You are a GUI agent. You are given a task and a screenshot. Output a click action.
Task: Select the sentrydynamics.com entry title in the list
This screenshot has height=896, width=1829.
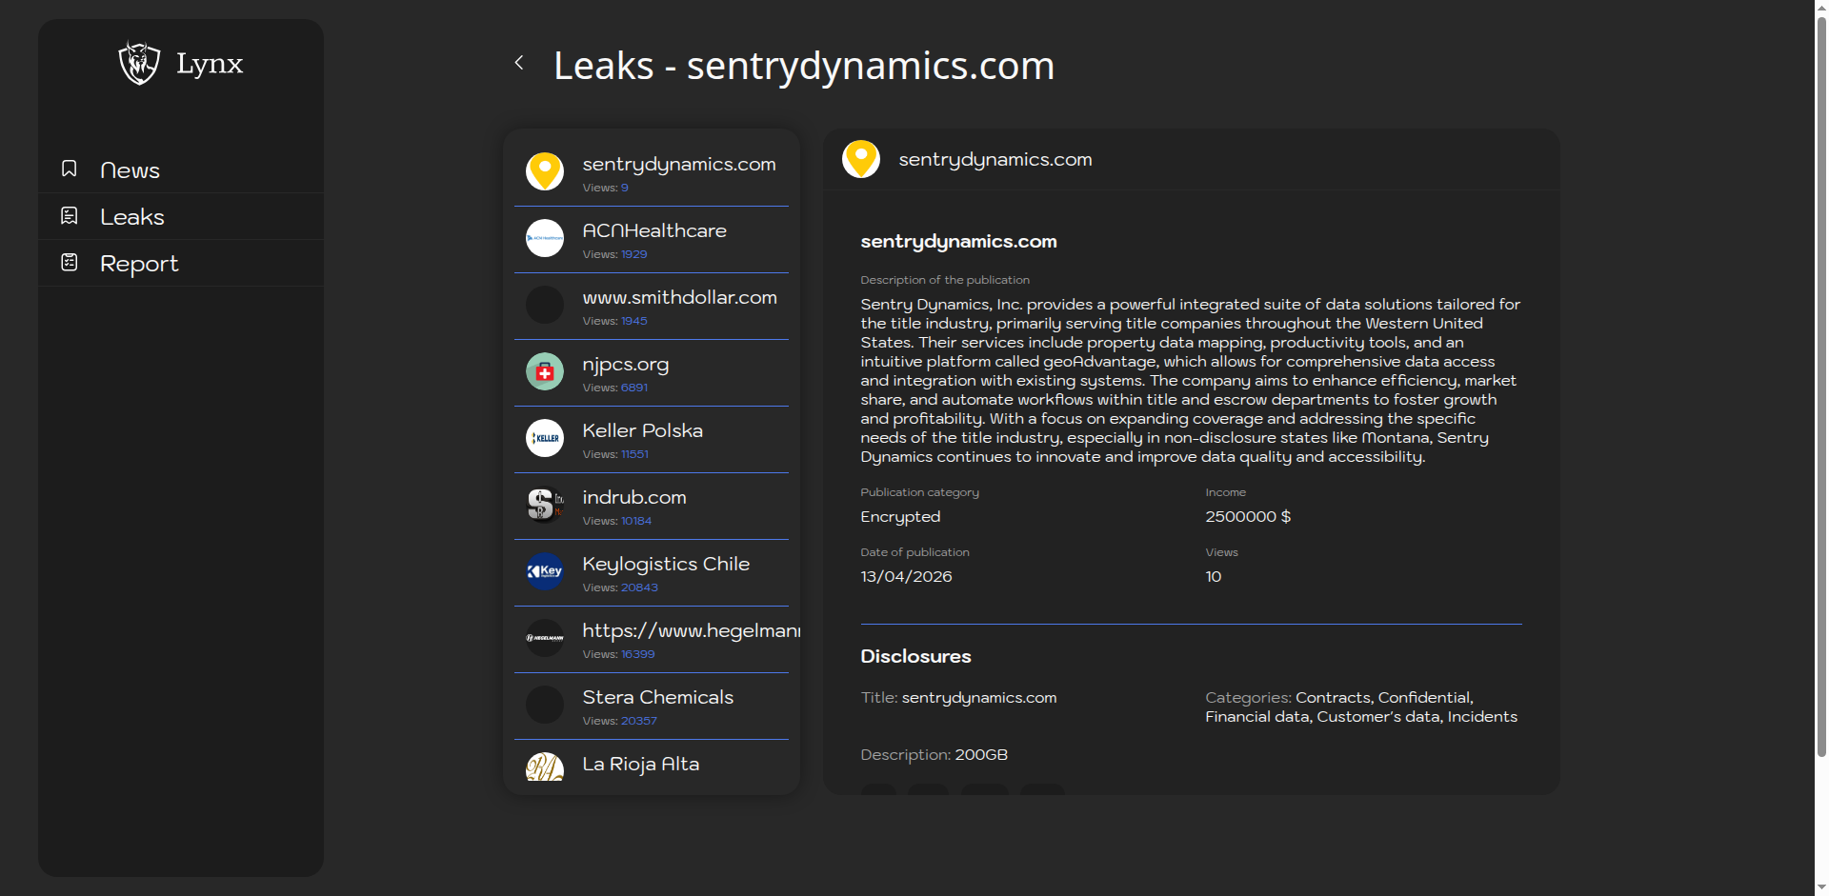tap(679, 164)
